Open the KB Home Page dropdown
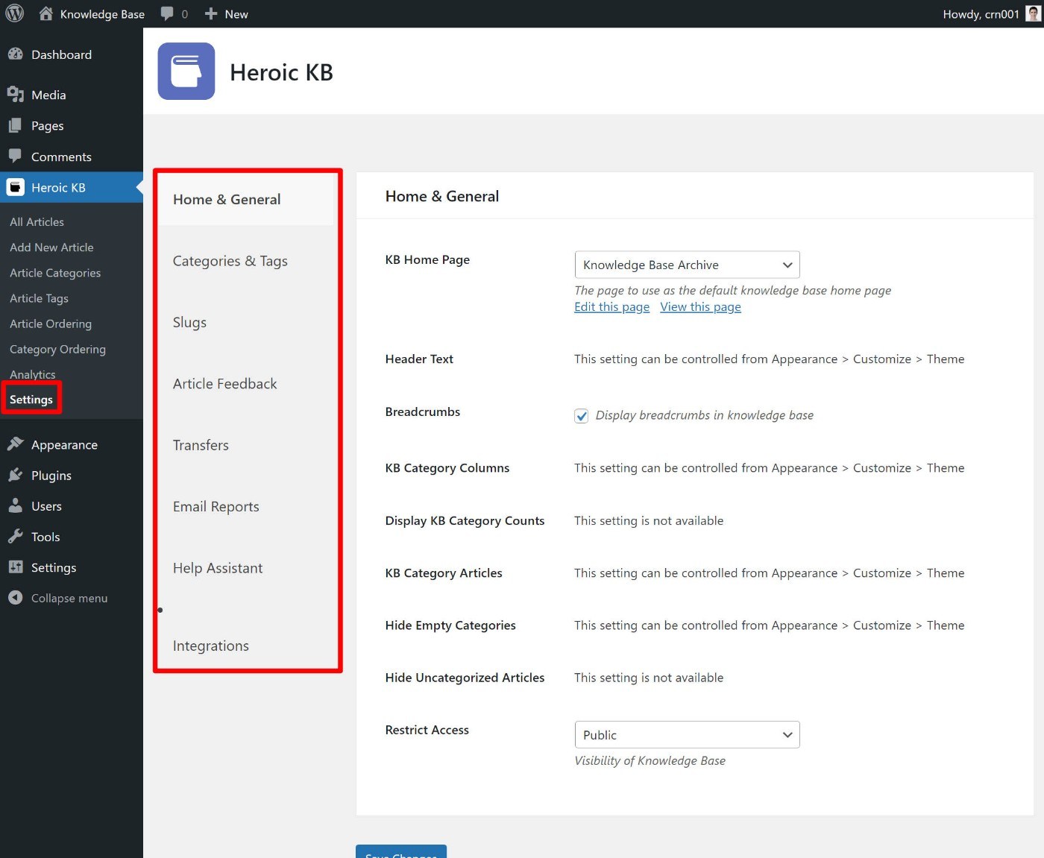 coord(687,265)
